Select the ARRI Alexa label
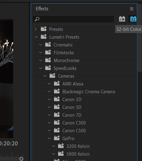The width and height of the screenshot is (142, 161). pyautogui.click(x=73, y=84)
